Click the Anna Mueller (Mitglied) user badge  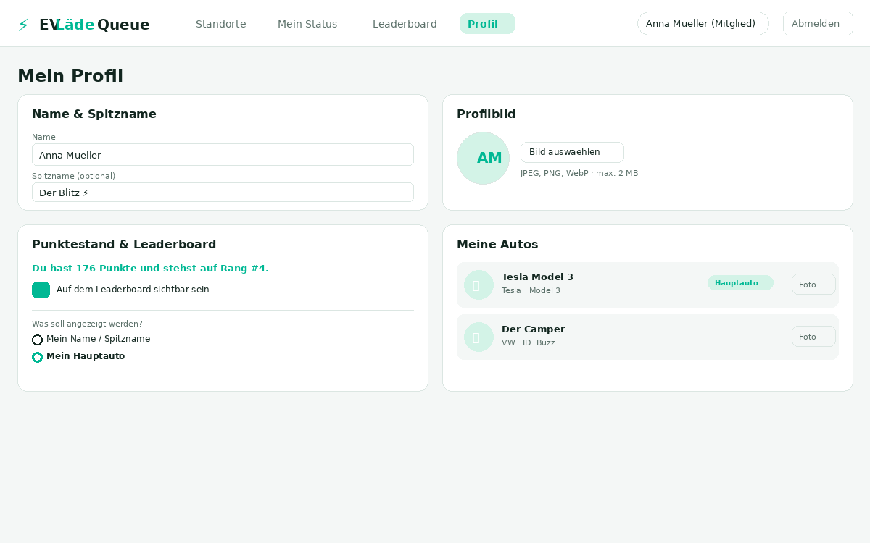click(x=703, y=24)
